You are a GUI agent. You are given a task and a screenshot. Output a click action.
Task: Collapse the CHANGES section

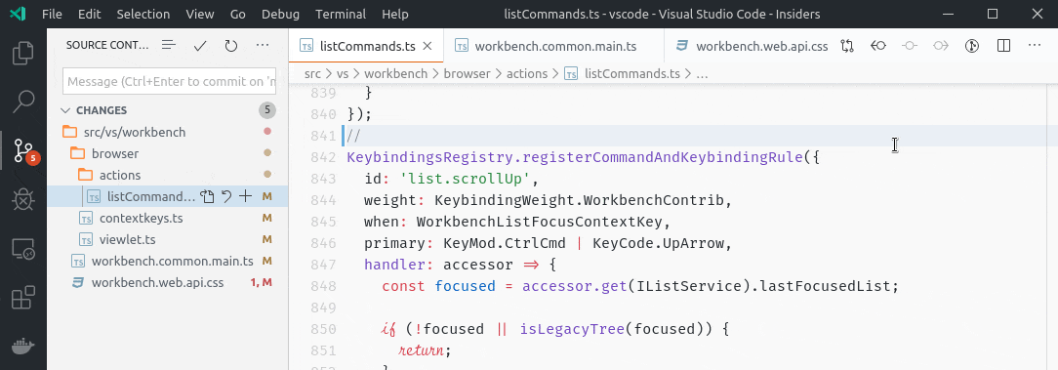coord(65,110)
